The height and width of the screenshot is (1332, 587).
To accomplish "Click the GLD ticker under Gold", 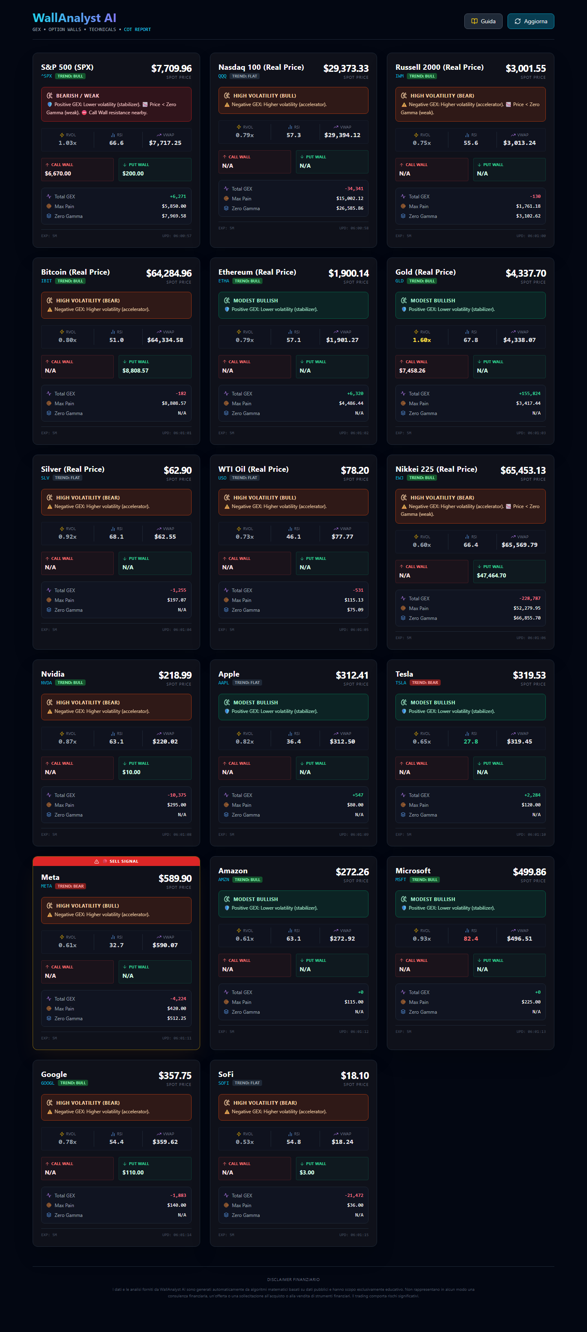I will coord(399,281).
